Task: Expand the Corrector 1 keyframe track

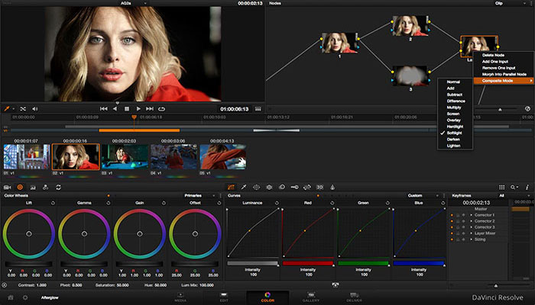Action: (x=472, y=215)
